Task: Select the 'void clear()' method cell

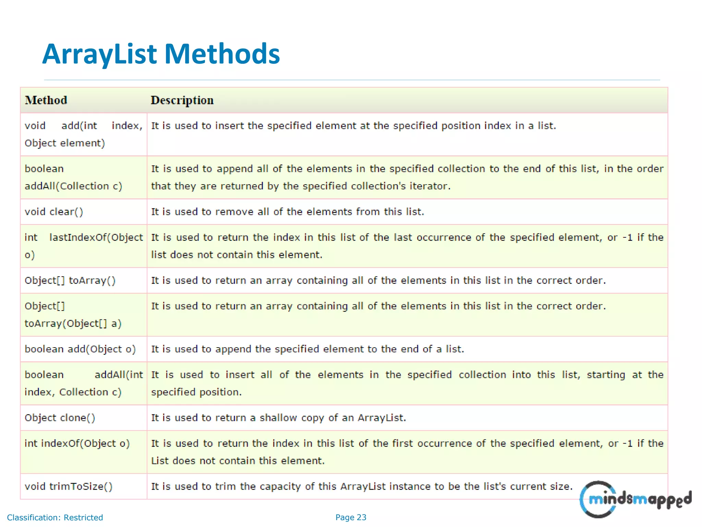Action: (x=84, y=212)
